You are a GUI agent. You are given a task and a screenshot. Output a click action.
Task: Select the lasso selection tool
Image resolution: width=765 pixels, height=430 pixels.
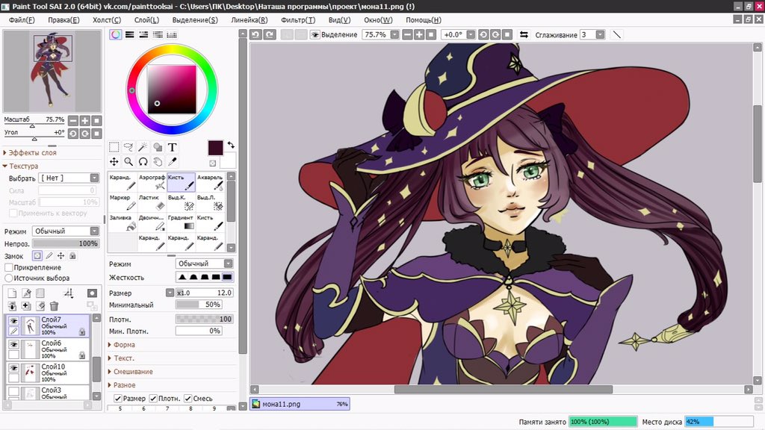tap(128, 147)
